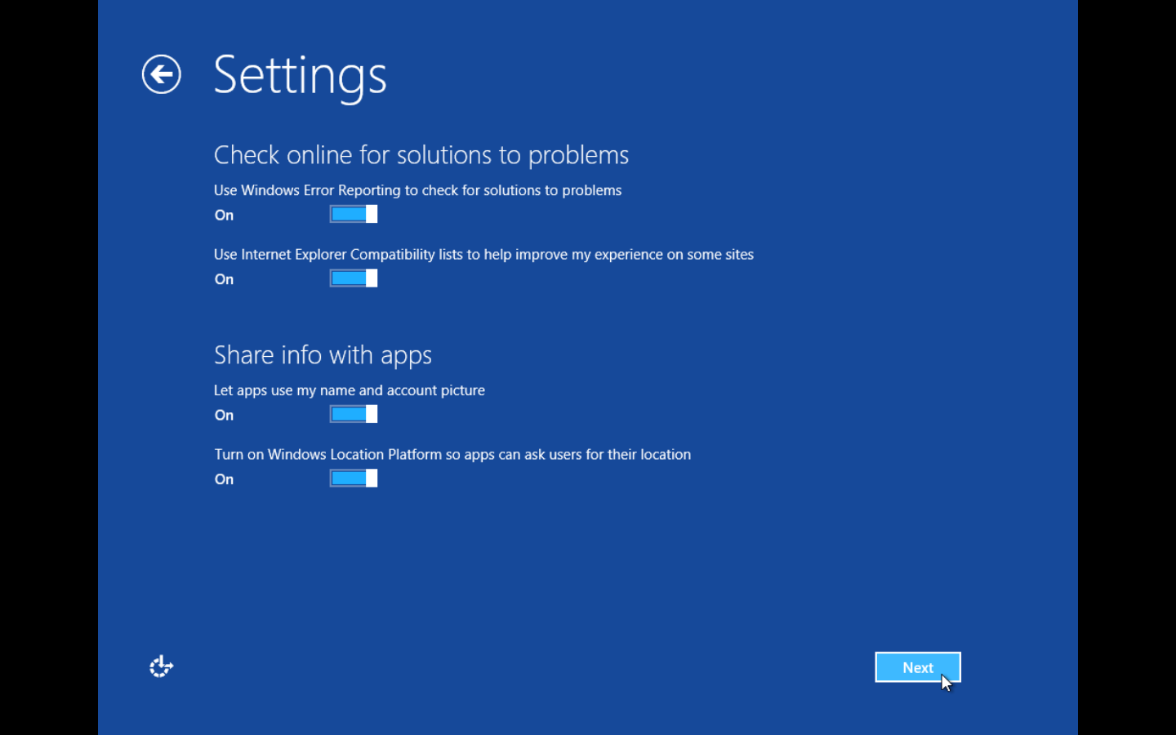Click the Settings page title
Viewport: 1176px width, 735px height.
tap(300, 76)
